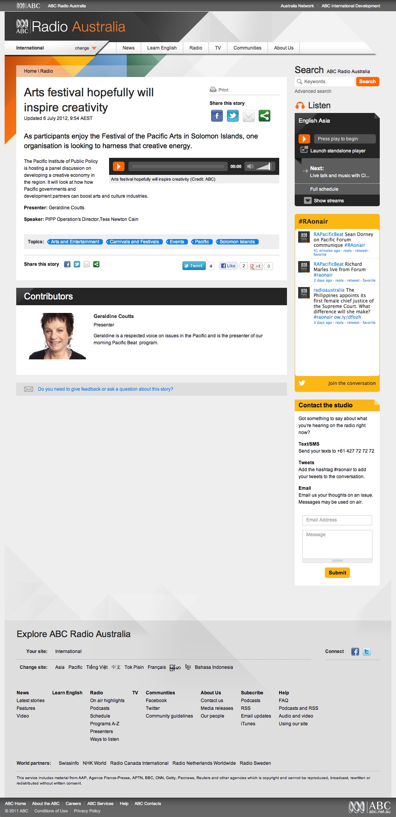Click the ABC logo in top bar
The width and height of the screenshot is (396, 817).
pyautogui.click(x=29, y=6)
